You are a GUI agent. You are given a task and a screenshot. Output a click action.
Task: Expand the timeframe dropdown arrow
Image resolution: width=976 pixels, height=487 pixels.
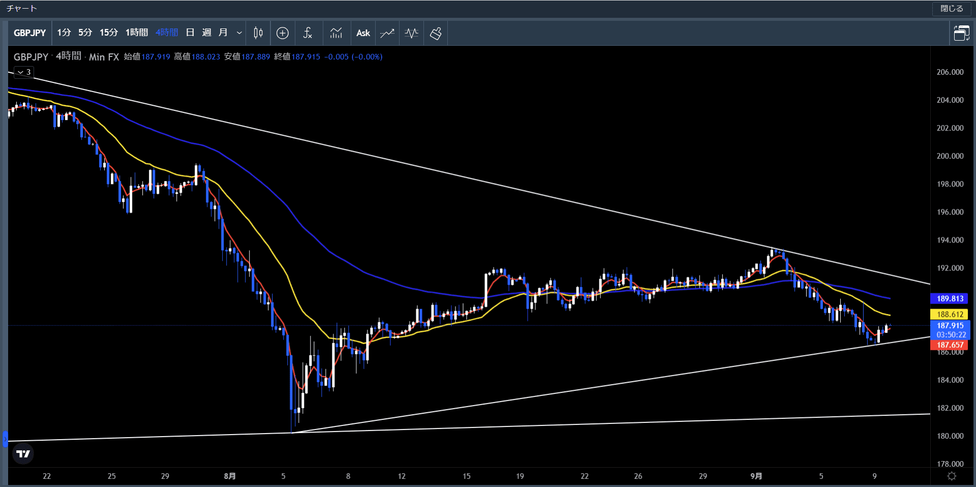tap(239, 33)
